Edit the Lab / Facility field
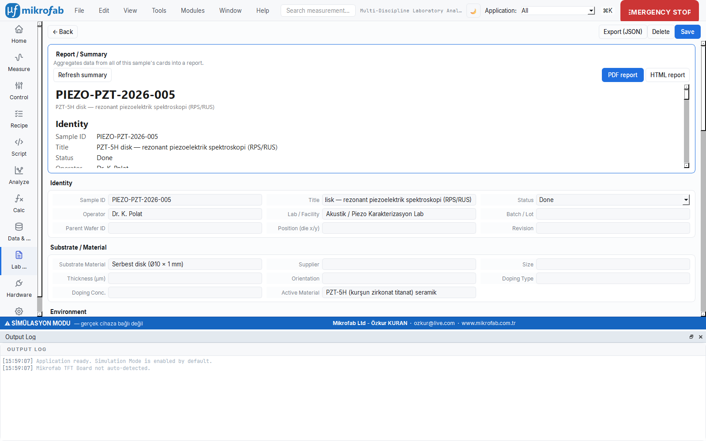Image resolution: width=706 pixels, height=441 pixels. 399,214
